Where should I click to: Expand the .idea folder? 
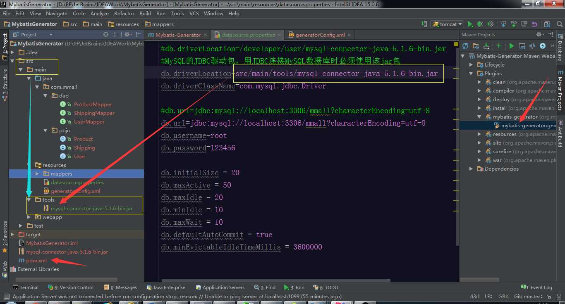(x=12, y=52)
